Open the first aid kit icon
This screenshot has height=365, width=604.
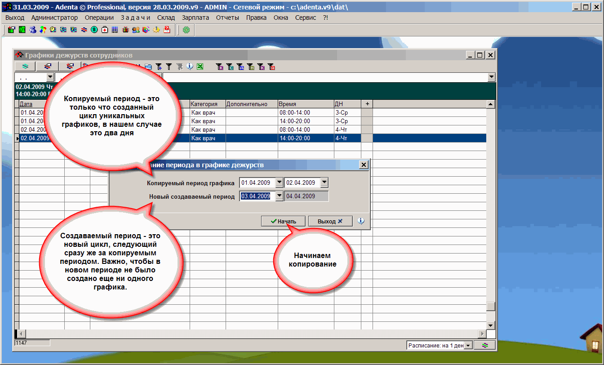(105, 30)
